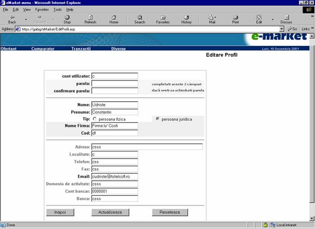315x229 pixels.
Task: Open the Edit button dropdown arrow
Action: pos(272,19)
